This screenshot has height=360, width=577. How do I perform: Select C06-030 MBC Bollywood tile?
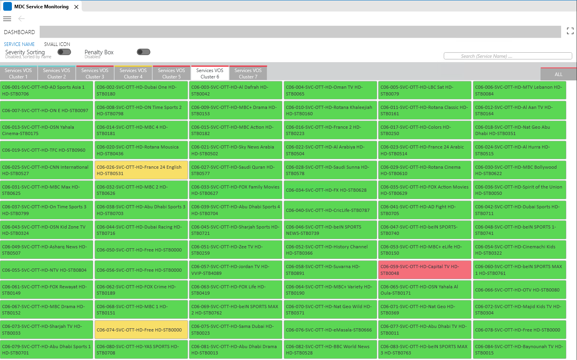(x=519, y=170)
